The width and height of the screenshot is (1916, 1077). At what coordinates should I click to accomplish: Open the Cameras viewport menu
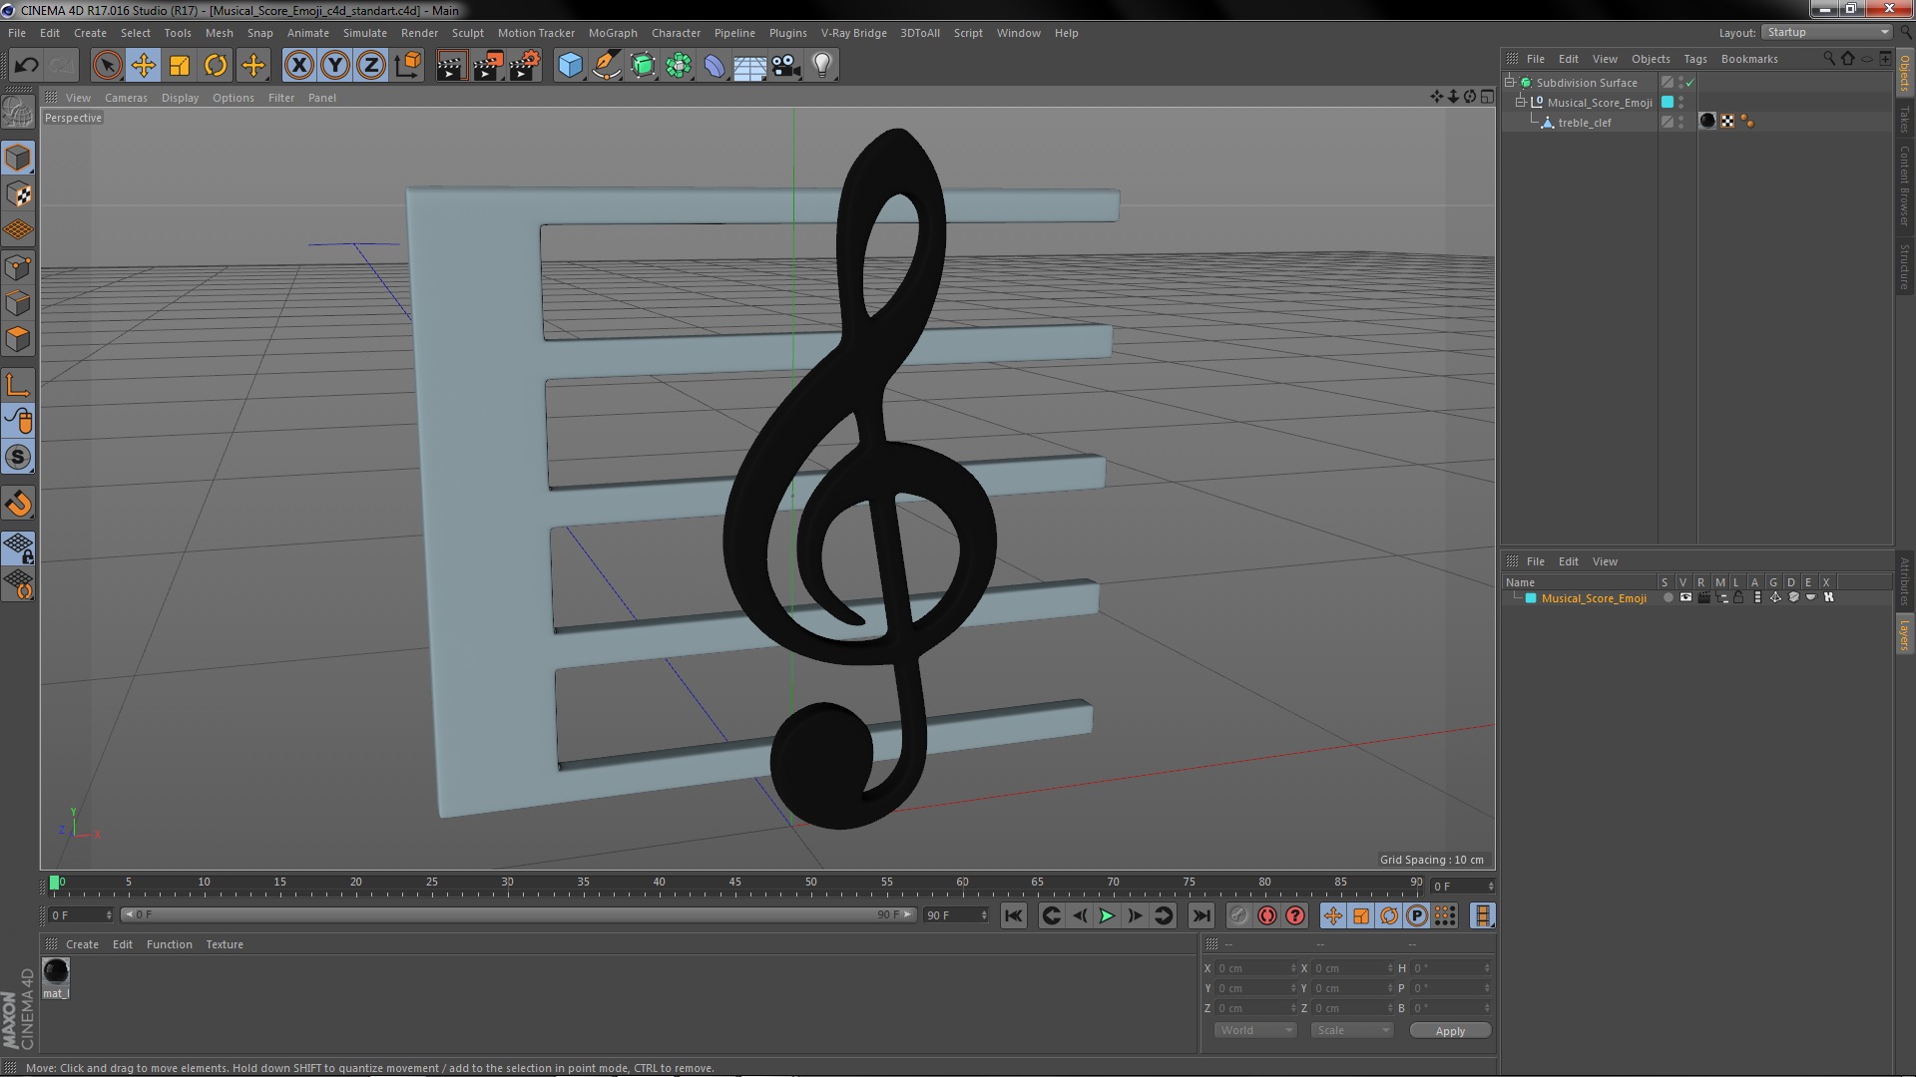pyautogui.click(x=126, y=98)
